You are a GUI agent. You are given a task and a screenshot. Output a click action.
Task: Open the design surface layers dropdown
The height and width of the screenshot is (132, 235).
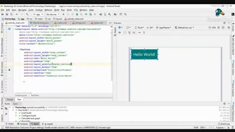click(120, 28)
